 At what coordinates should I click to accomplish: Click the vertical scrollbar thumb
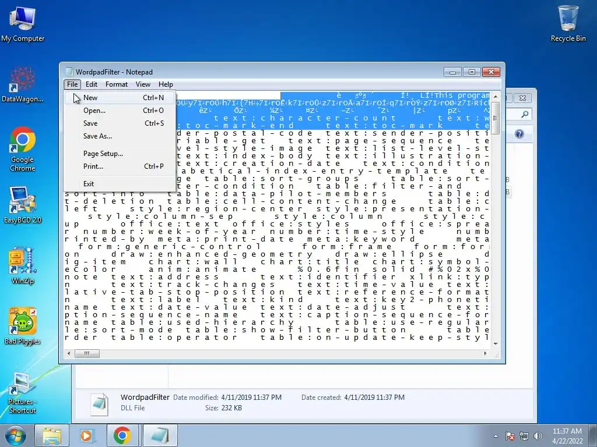point(496,118)
